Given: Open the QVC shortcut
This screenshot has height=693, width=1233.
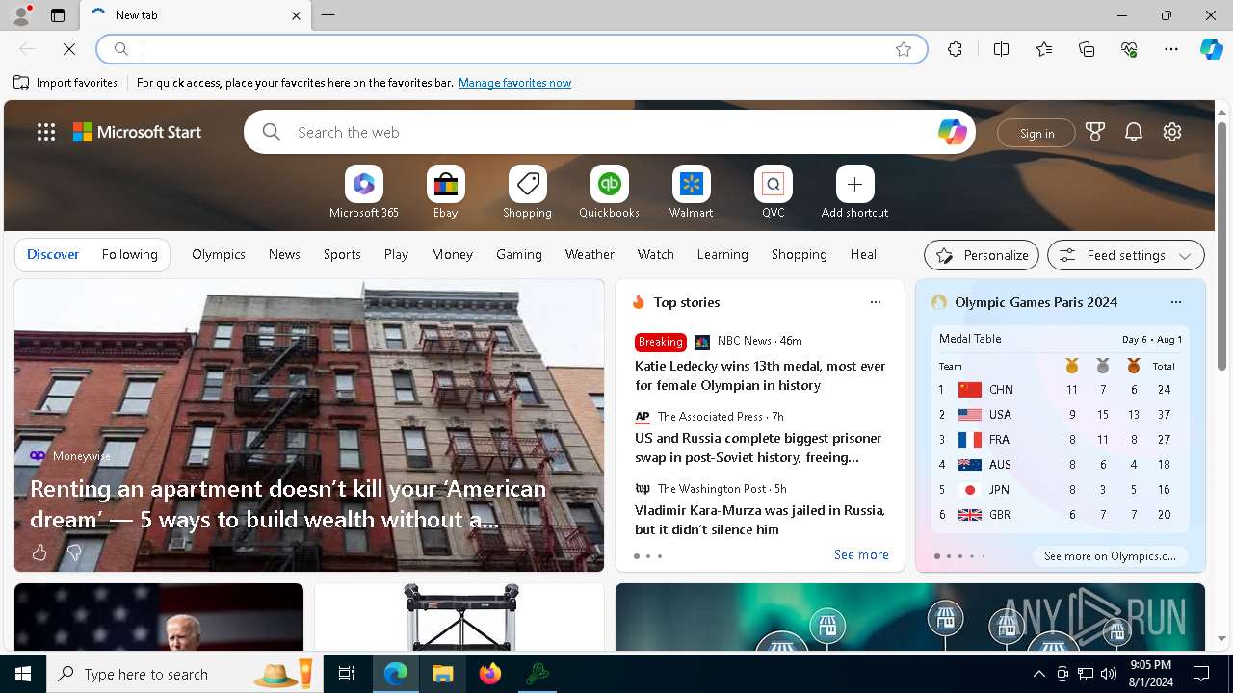Looking at the screenshot, I should tap(773, 192).
